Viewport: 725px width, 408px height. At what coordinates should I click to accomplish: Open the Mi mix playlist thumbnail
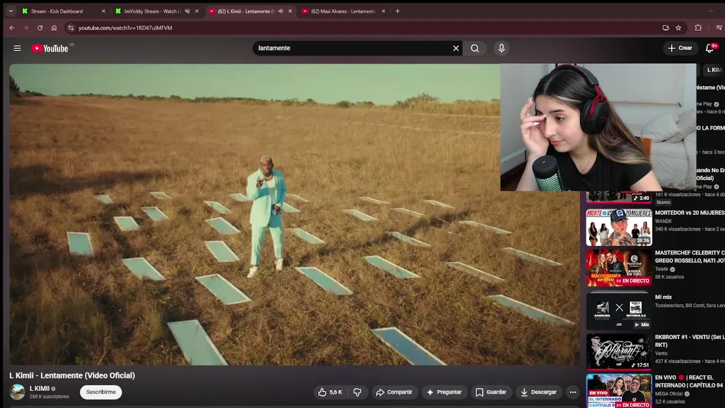click(x=619, y=310)
